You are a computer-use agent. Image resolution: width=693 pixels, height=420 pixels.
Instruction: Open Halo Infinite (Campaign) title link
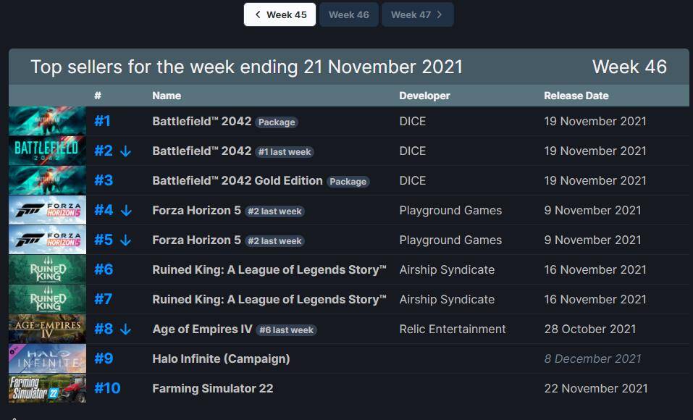click(221, 358)
